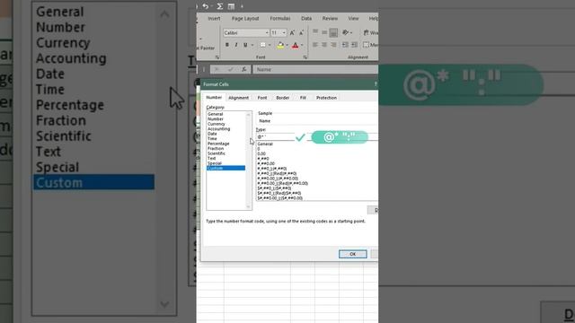Open the Orientation dropdown arrow

coord(351,32)
